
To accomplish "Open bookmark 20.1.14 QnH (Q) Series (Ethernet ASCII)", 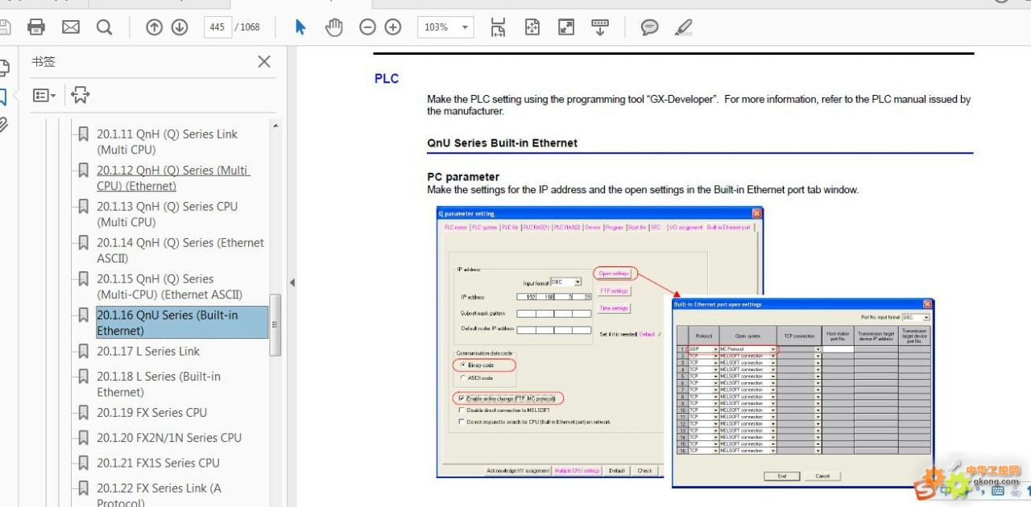I will point(180,250).
